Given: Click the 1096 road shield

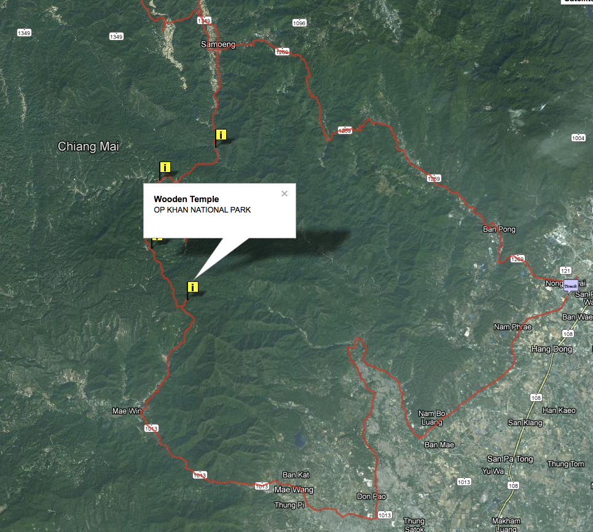Looking at the screenshot, I should [x=299, y=23].
